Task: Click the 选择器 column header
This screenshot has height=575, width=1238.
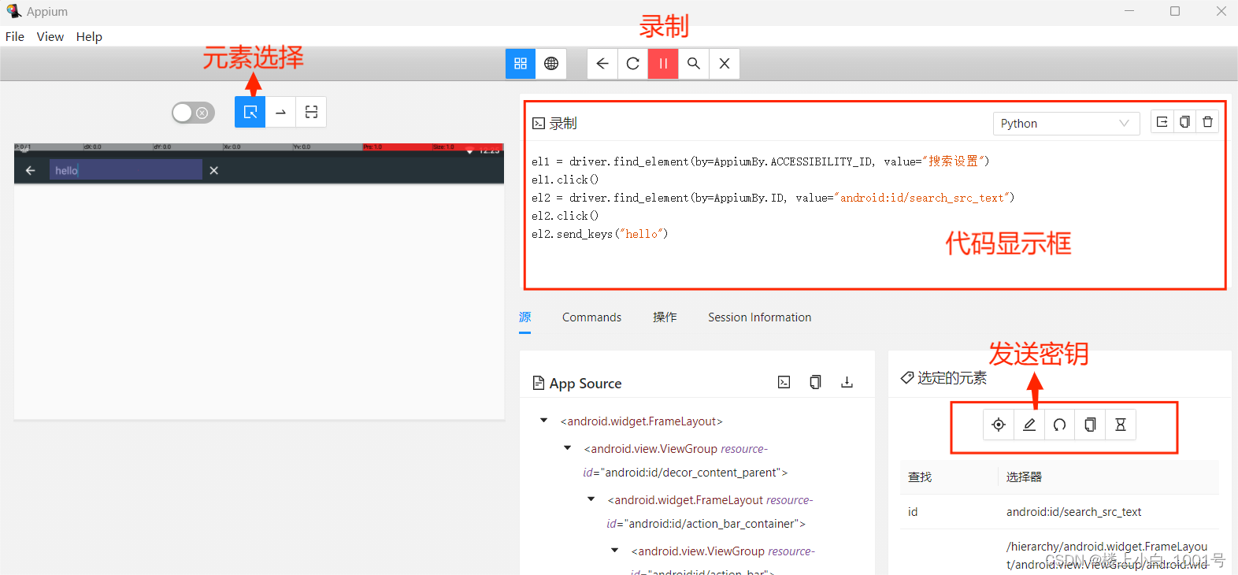Action: (x=1024, y=477)
